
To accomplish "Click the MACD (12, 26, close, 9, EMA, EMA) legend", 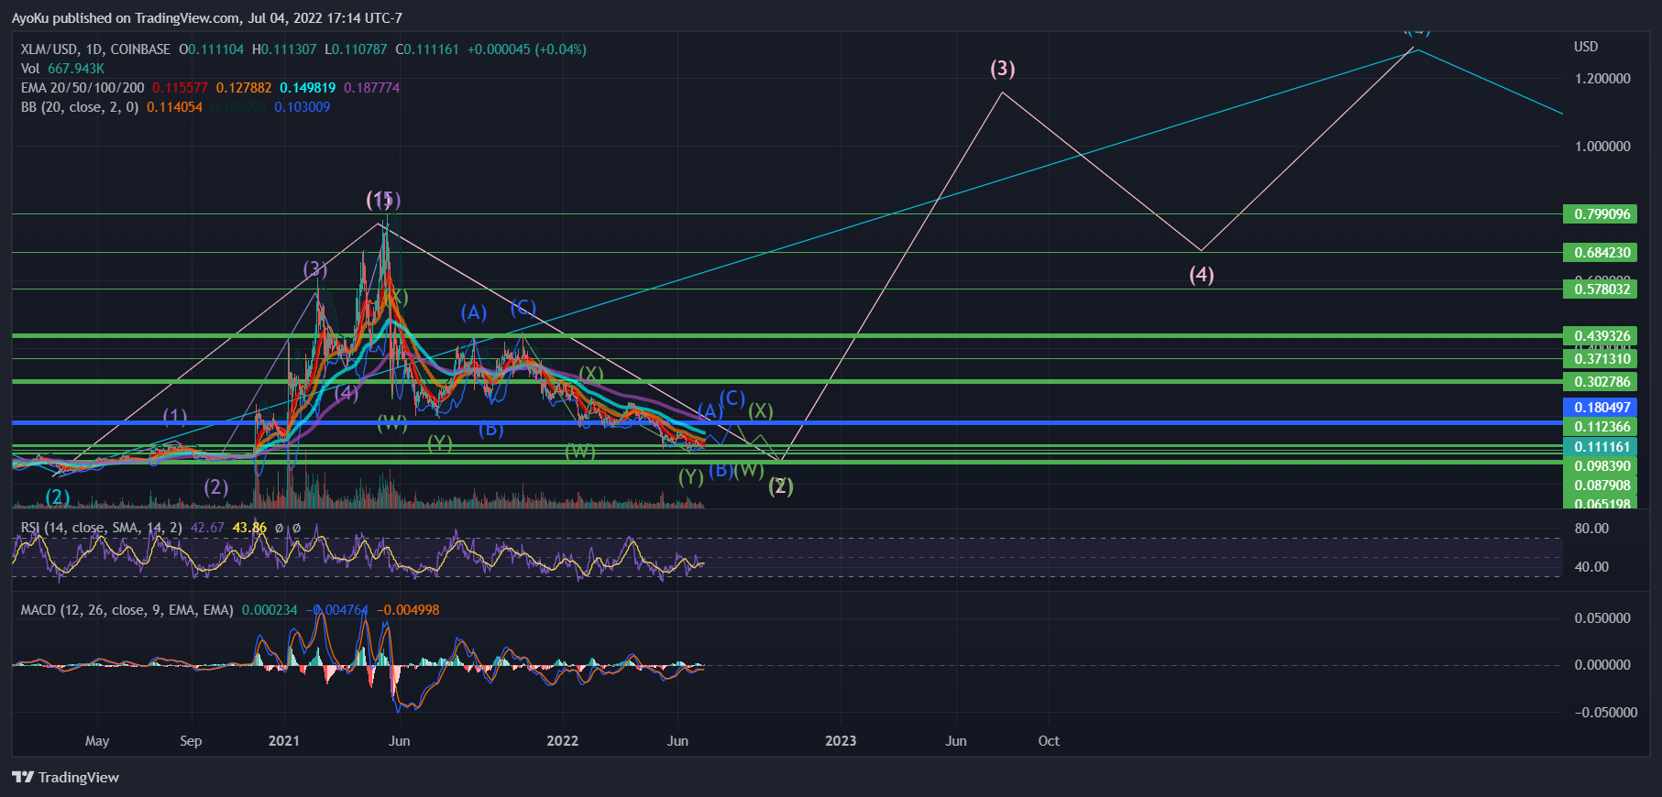I will pos(127,610).
